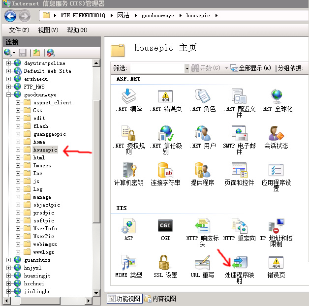Open the SSL 设置 lock icon

click(165, 264)
